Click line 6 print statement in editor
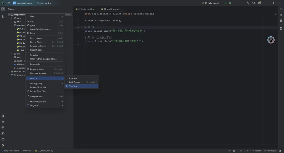The height and width of the screenshot is (153, 284). (x=115, y=31)
